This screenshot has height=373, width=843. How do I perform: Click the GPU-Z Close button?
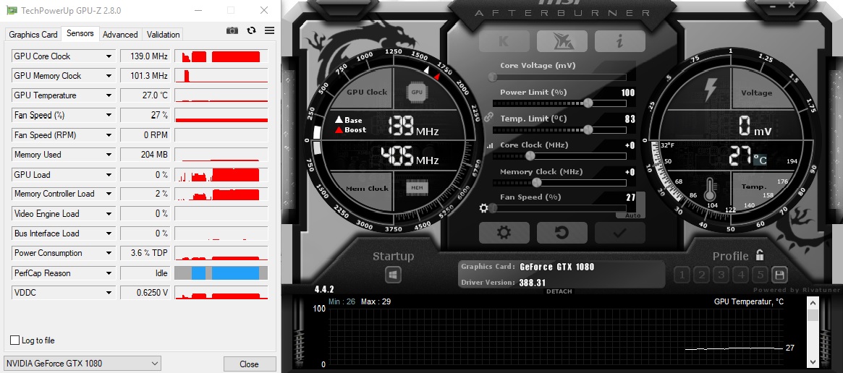(250, 364)
